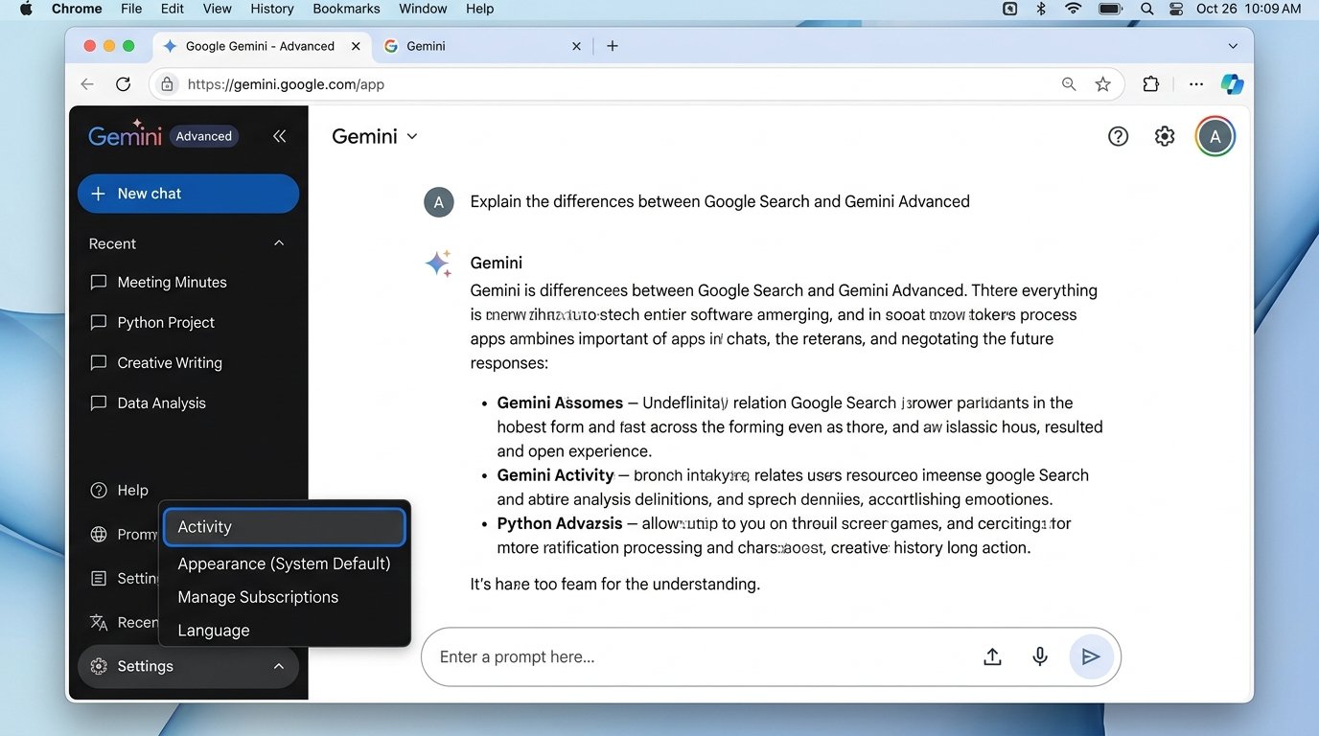Open the account avatar menu

[1215, 136]
